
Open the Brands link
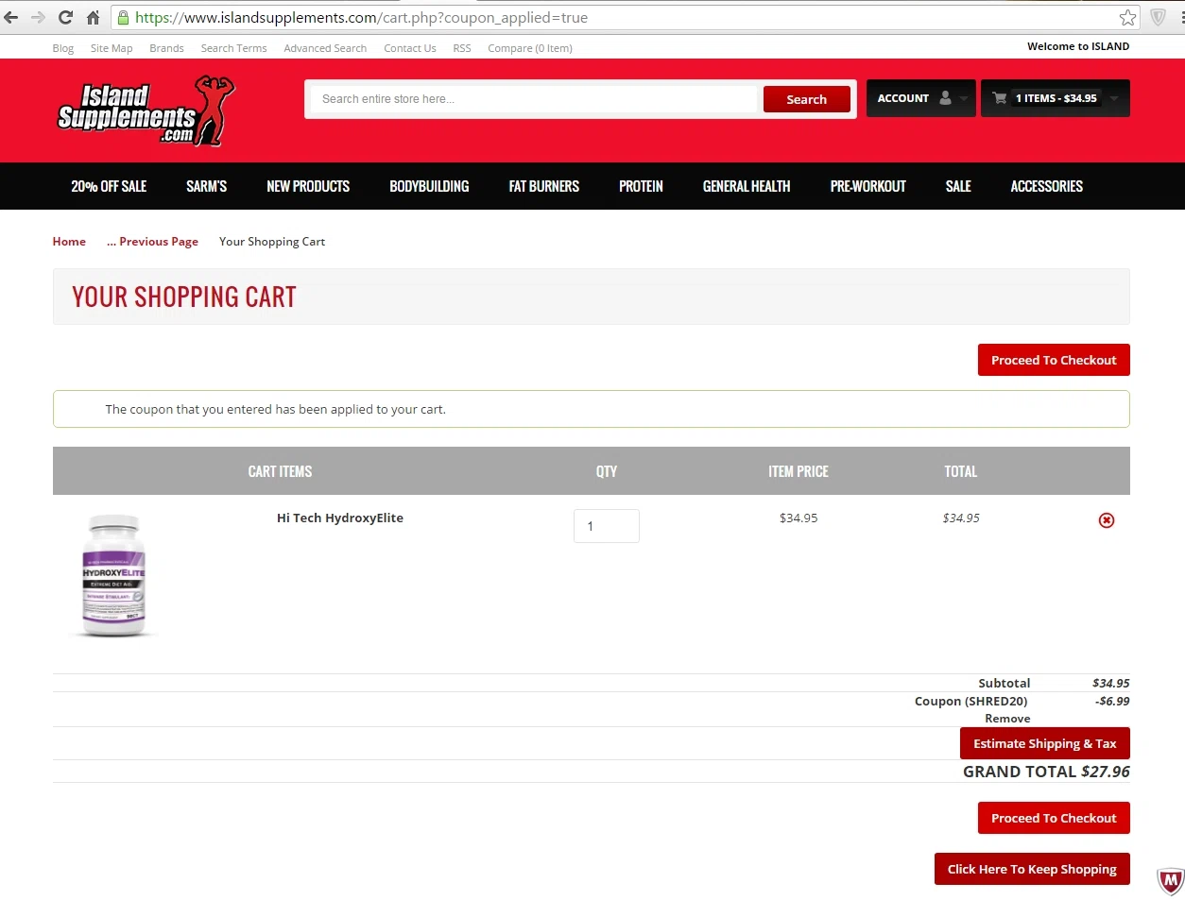tap(166, 48)
